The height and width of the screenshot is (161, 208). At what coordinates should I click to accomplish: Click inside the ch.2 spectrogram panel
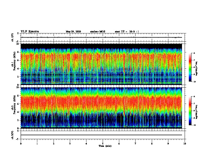101,108
